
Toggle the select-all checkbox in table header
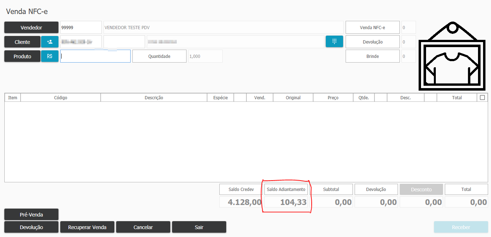482,97
